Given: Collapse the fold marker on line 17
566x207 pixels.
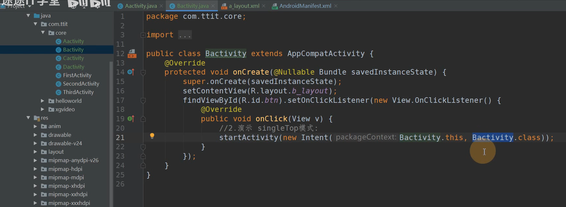Looking at the screenshot, I should pyautogui.click(x=143, y=100).
